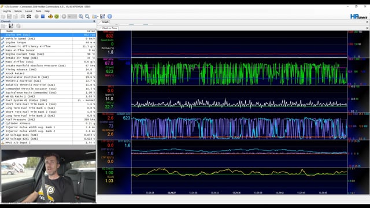
Task: Close the Chart vs. Time panel with its X
Action: point(367,28)
